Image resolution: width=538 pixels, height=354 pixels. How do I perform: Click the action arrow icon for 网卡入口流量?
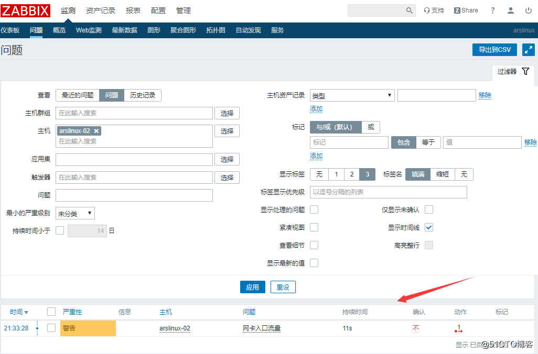459,329
